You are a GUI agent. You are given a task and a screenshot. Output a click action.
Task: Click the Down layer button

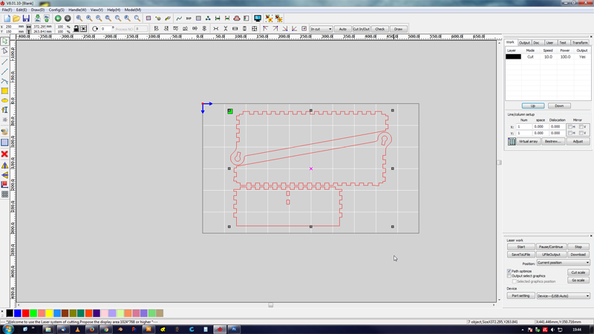click(x=559, y=105)
